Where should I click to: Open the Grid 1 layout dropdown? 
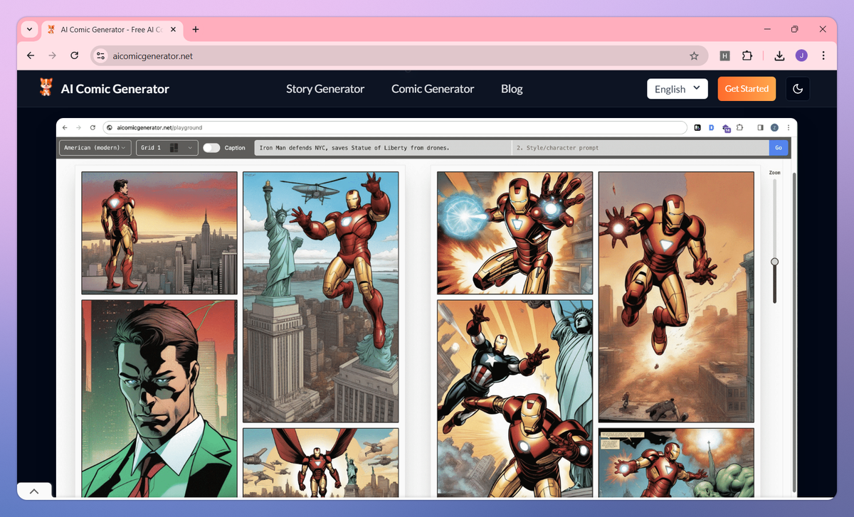click(167, 148)
